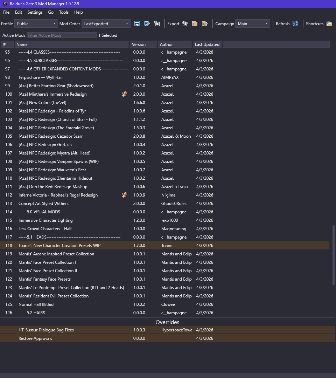
Task: Click the export order to game icon
Action: point(185,23)
